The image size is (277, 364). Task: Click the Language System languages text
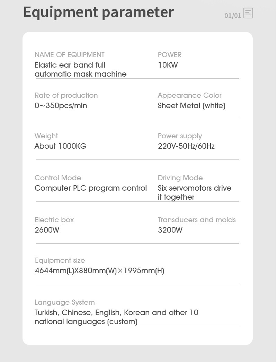click(117, 317)
